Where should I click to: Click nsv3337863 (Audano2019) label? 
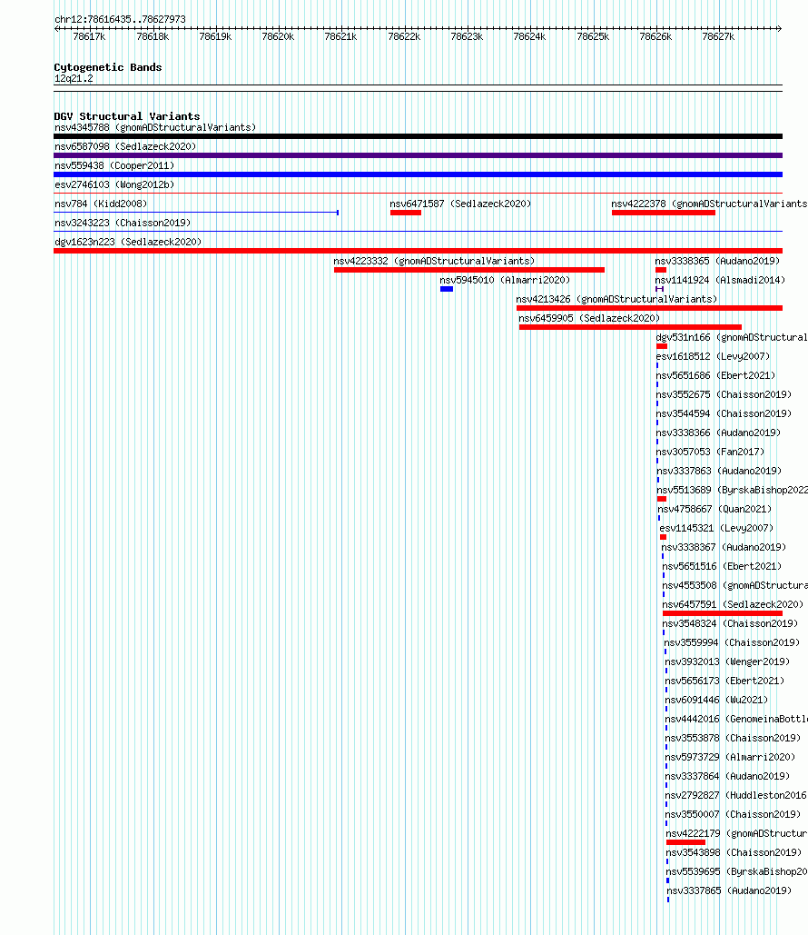click(719, 471)
